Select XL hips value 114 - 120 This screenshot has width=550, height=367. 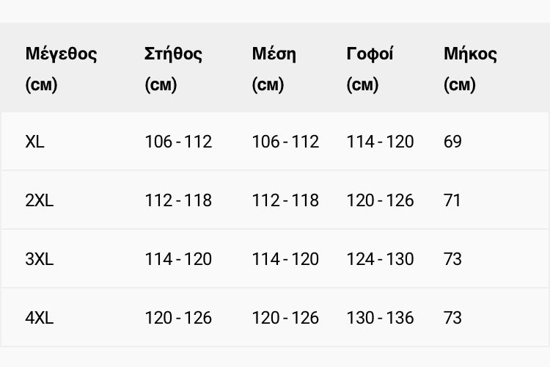tap(380, 142)
